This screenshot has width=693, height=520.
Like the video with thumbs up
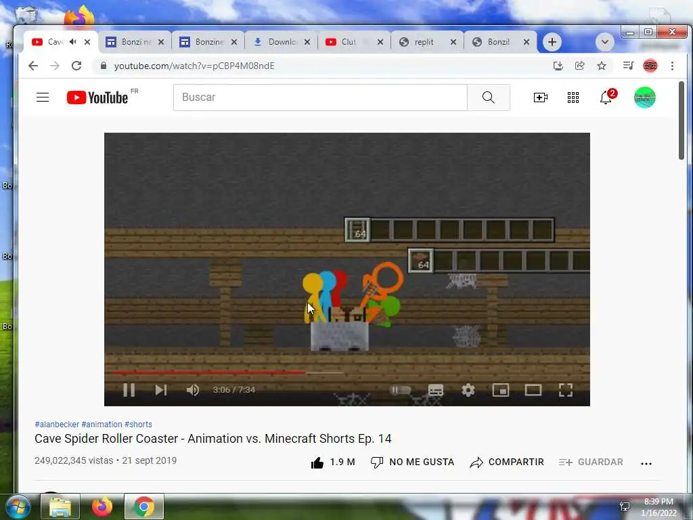point(333,462)
